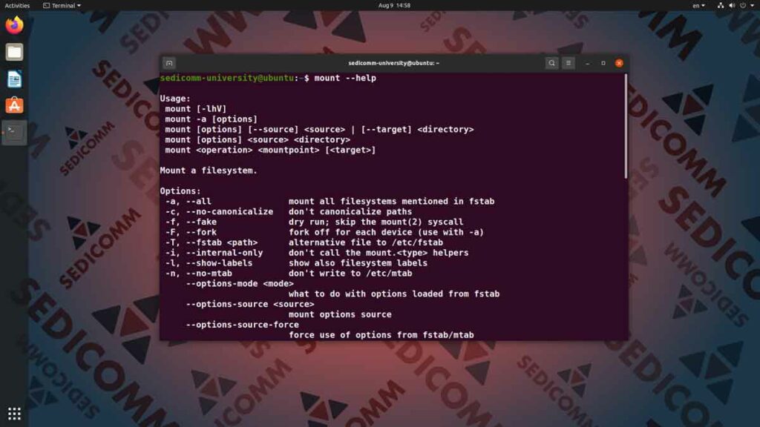Screen dimensions: 760x427
Task: Click 'don't write to /etc/mtab' text
Action: pos(350,273)
